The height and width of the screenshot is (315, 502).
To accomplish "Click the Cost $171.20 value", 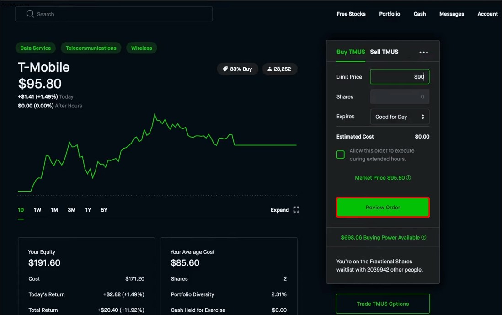I will click(135, 278).
